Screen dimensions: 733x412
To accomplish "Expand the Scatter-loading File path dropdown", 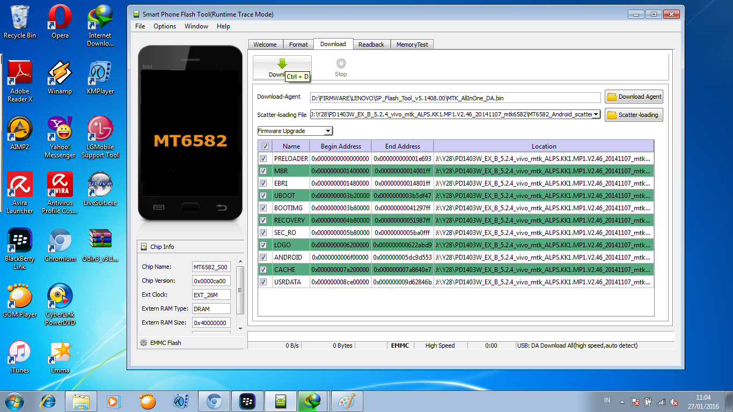I will (x=596, y=114).
